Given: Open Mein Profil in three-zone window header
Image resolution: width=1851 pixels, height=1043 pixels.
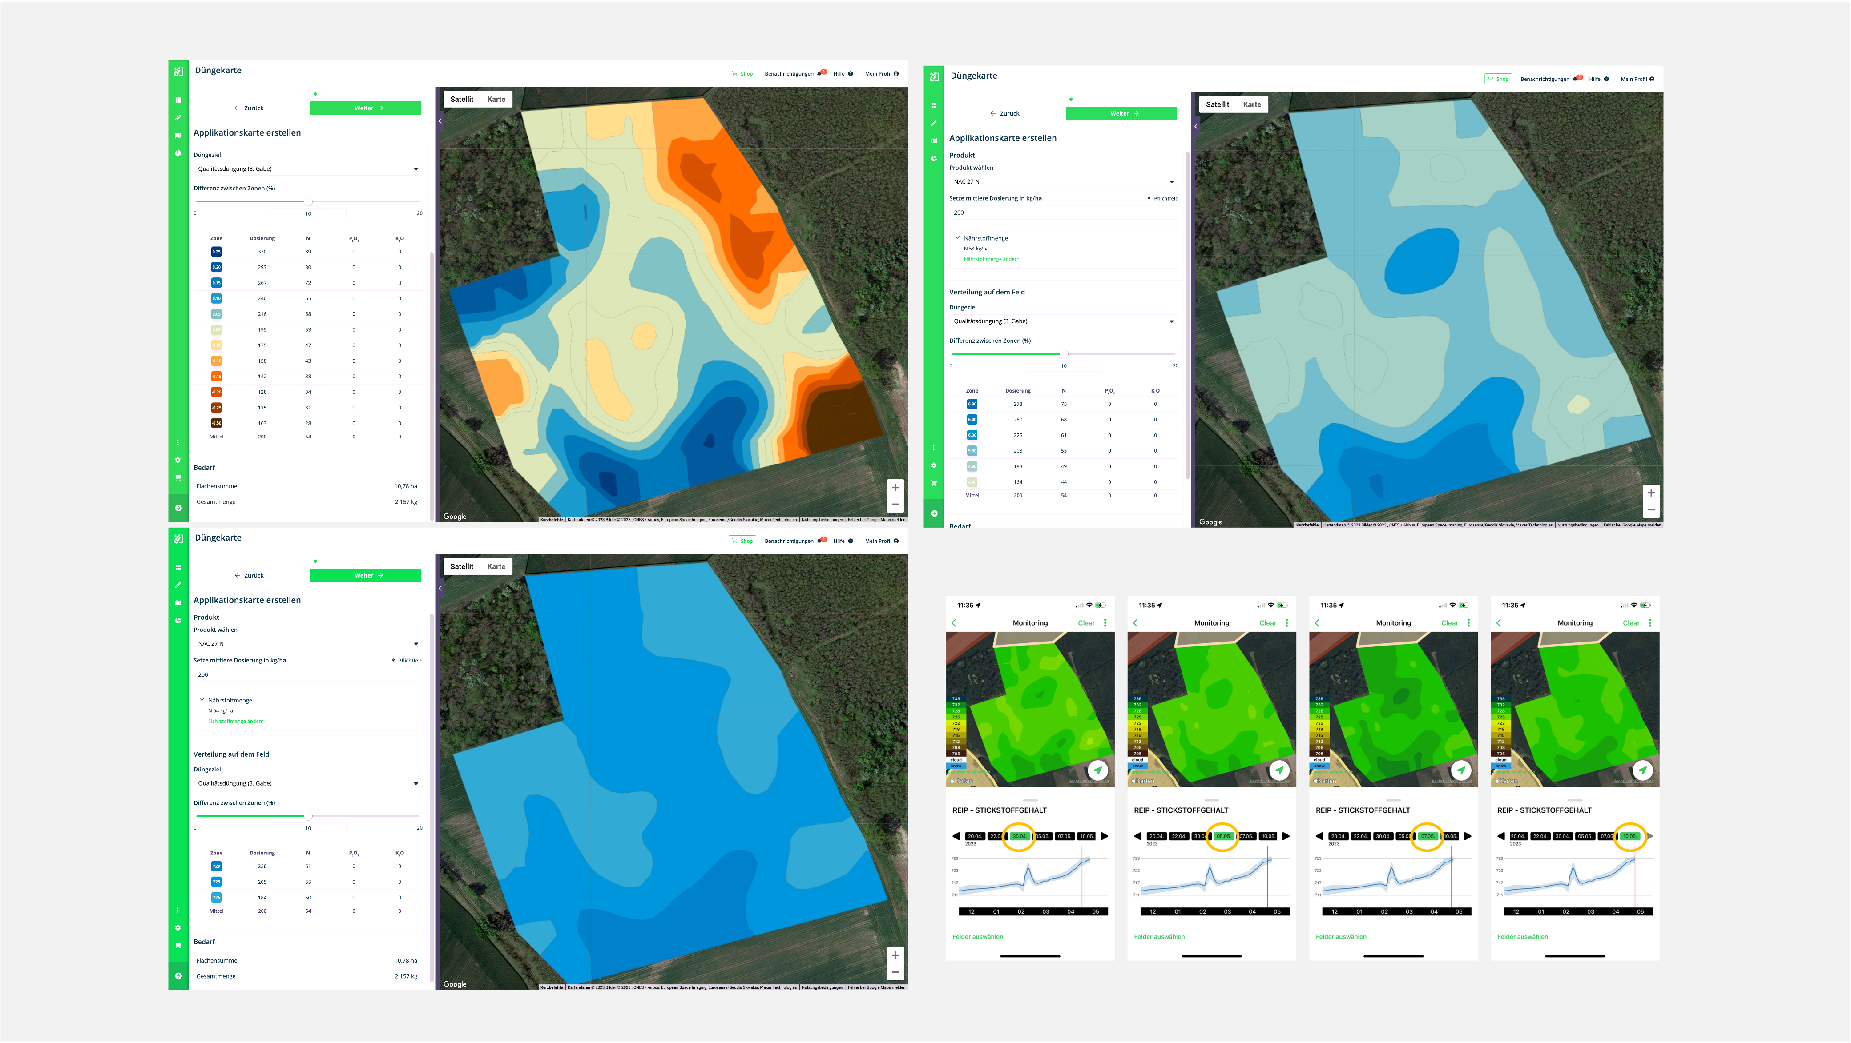Looking at the screenshot, I should (882, 541).
